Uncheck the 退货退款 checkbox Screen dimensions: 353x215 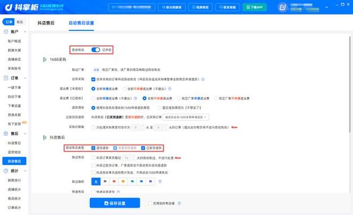[93, 148]
